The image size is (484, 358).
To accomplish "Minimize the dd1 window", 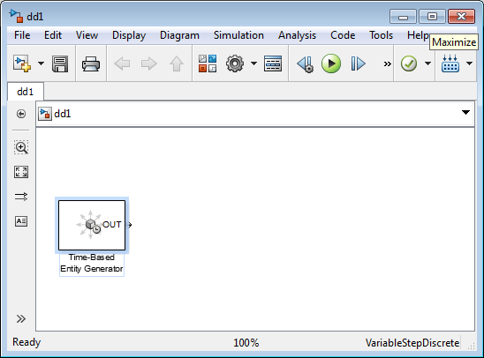I will point(403,17).
